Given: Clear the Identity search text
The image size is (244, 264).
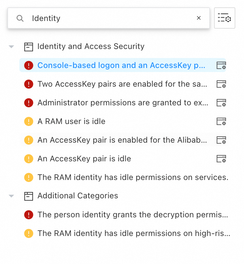Looking at the screenshot, I should tap(199, 18).
